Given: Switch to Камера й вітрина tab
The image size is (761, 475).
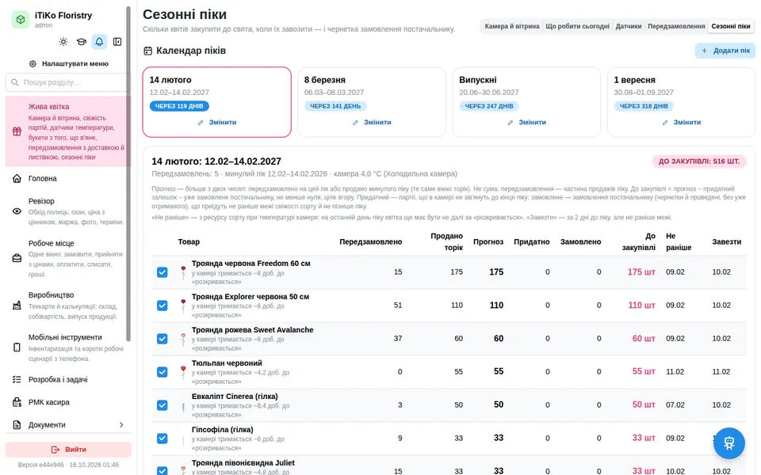Looking at the screenshot, I should pyautogui.click(x=512, y=26).
